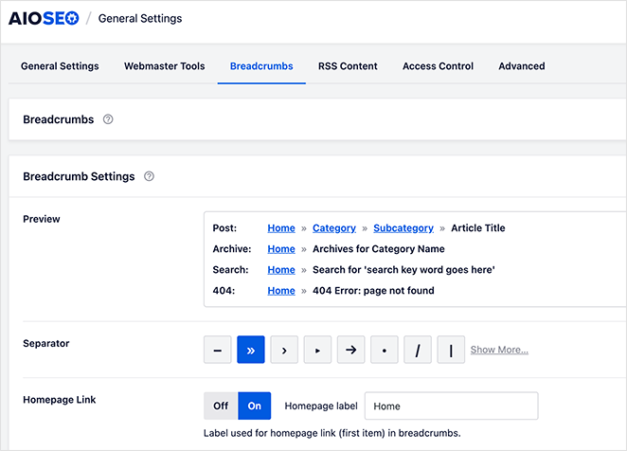
Task: Click help icon beside Breadcrumb Settings
Action: 149,176
